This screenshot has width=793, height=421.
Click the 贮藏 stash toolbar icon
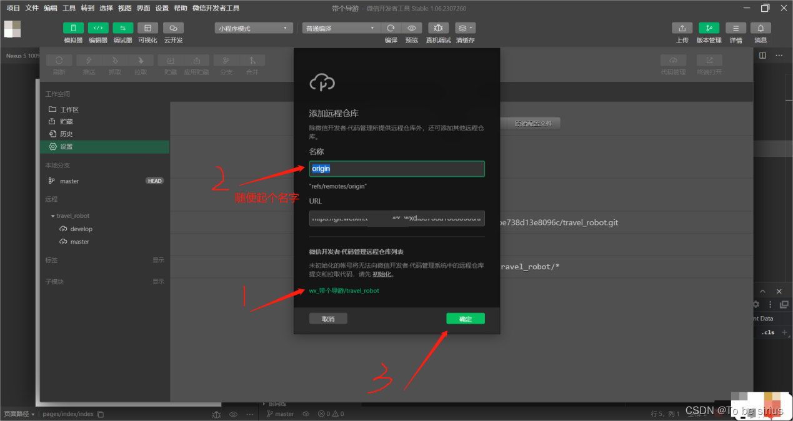(x=171, y=61)
